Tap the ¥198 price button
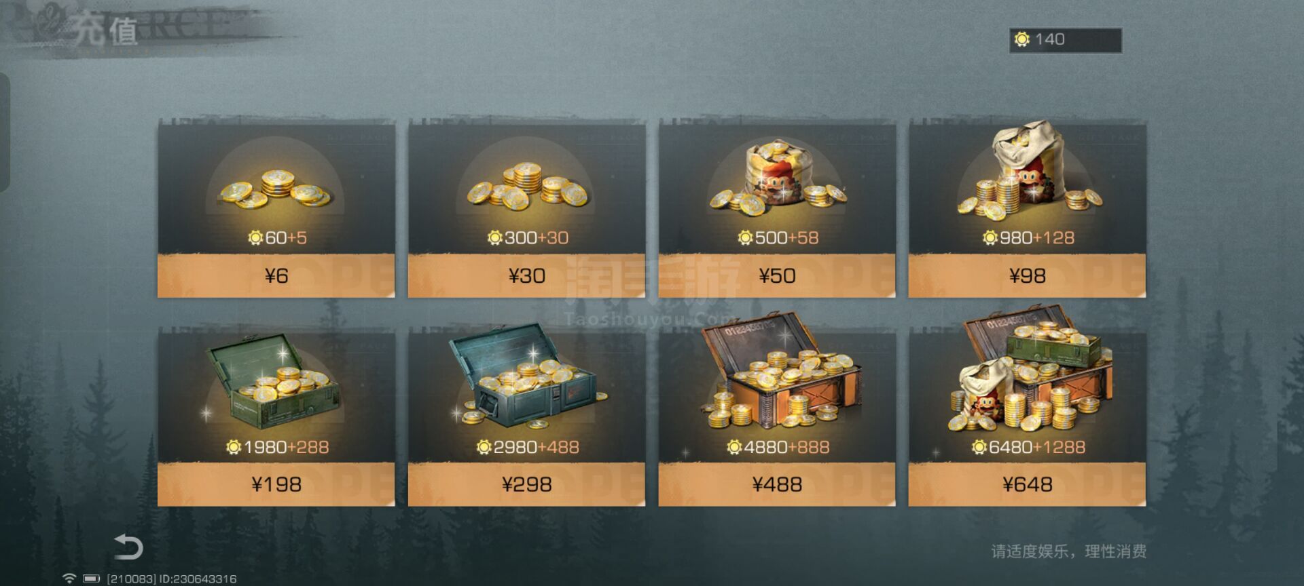 pos(276,484)
